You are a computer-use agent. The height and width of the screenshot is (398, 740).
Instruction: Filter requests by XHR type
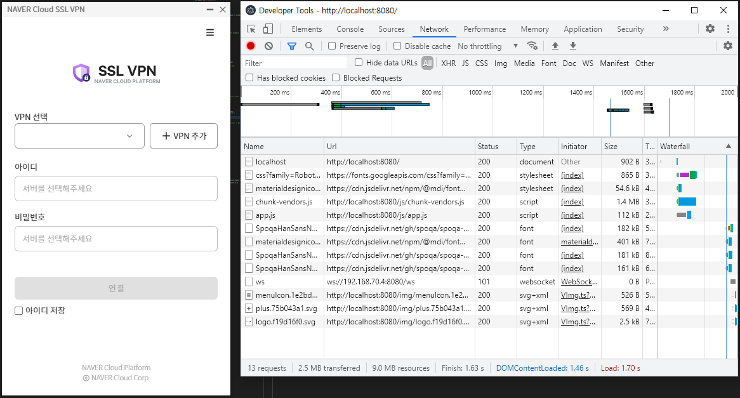pyautogui.click(x=448, y=63)
